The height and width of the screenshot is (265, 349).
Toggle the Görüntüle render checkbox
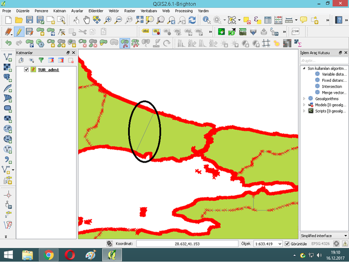287,244
